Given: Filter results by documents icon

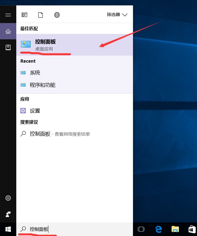Looking at the screenshot, I should (x=40, y=15).
